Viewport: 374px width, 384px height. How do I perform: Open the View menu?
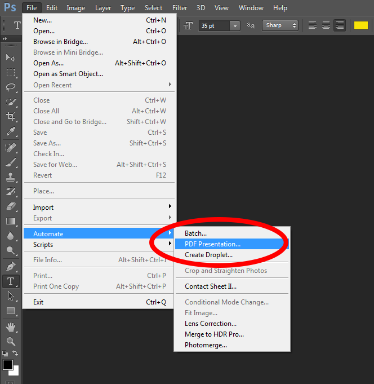click(x=221, y=8)
